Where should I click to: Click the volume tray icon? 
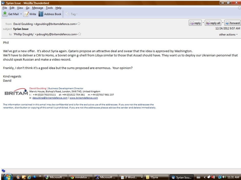point(224,177)
